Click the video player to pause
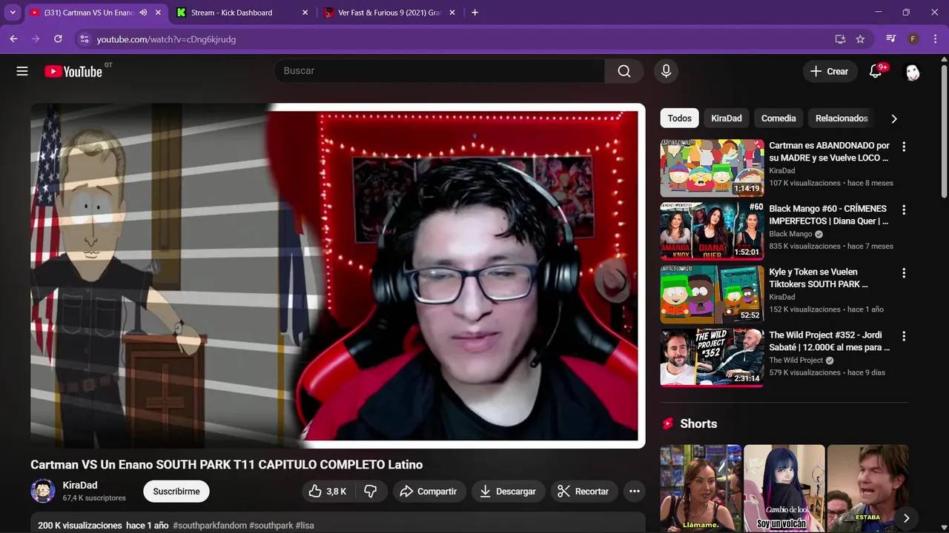The image size is (949, 533). tap(337, 275)
